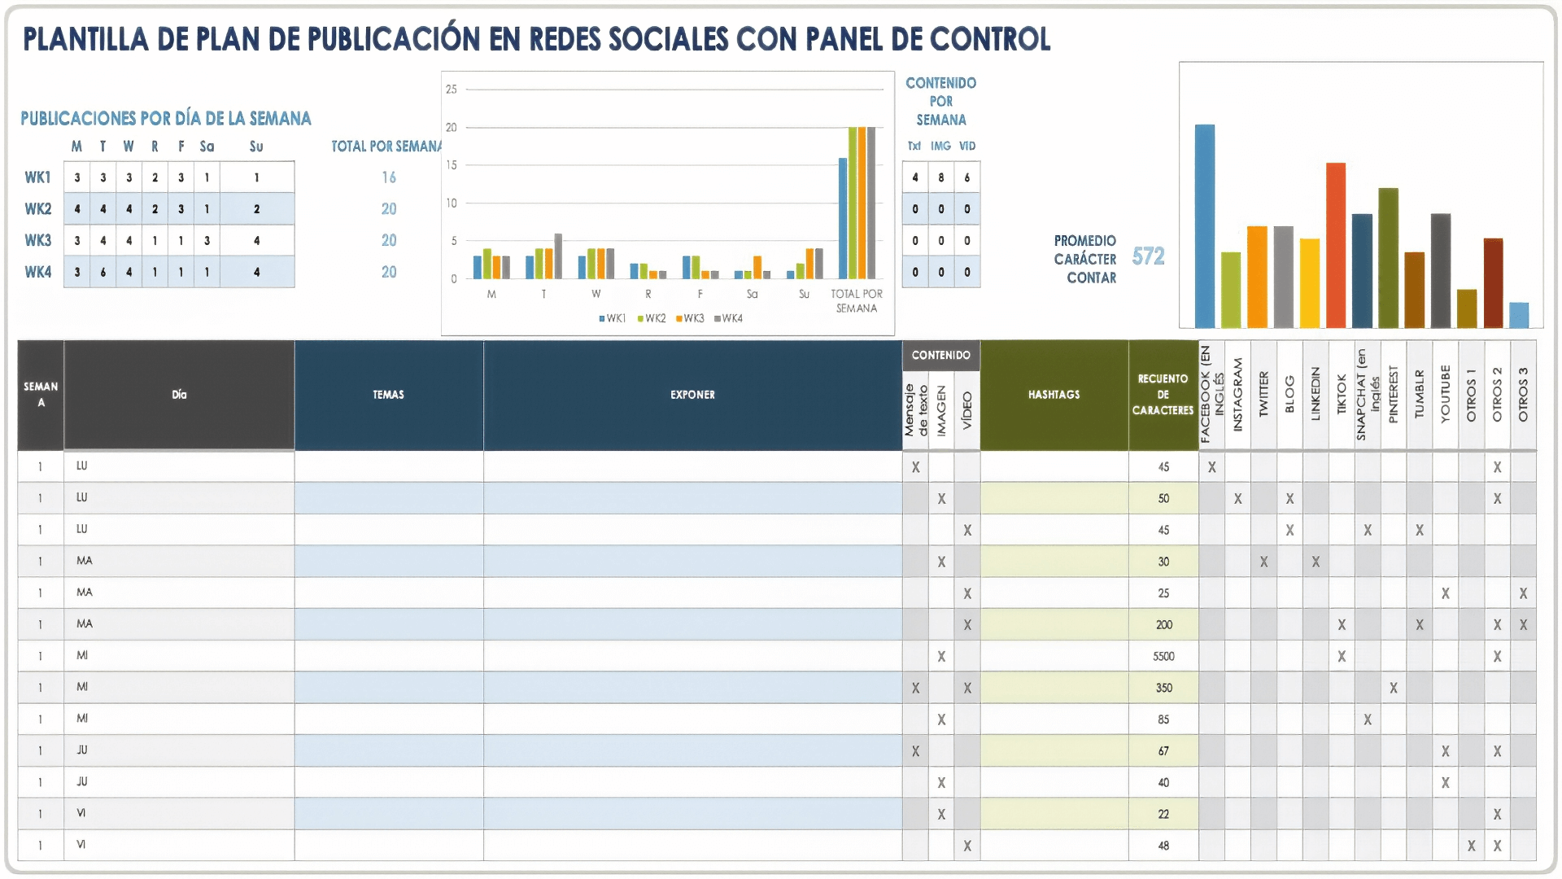
Task: Select the OTROS 1 column header
Action: pos(1472,395)
